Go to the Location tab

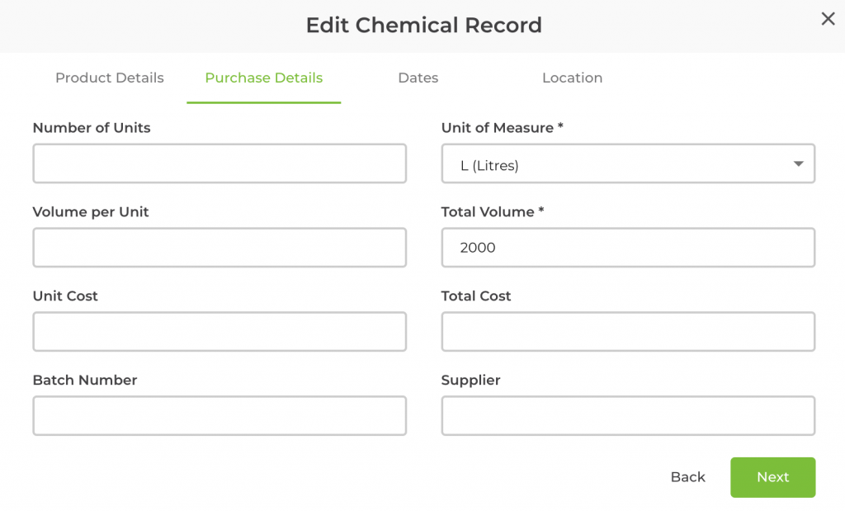[572, 78]
